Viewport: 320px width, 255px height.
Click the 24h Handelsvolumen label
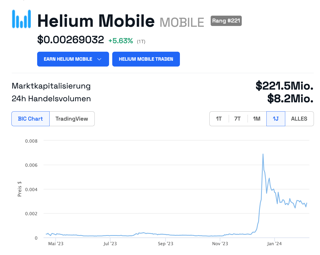51,99
